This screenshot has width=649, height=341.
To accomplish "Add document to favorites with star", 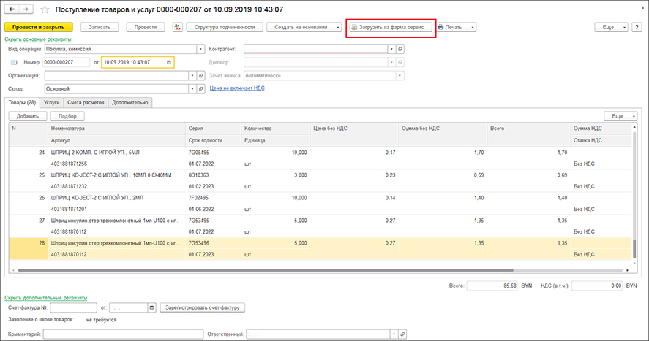I will click(x=45, y=9).
